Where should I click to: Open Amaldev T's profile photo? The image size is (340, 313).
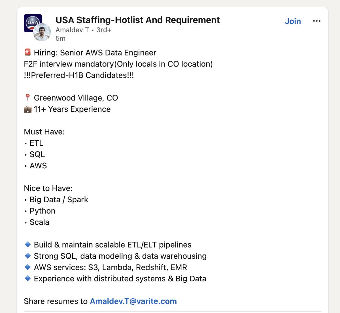coord(42,32)
